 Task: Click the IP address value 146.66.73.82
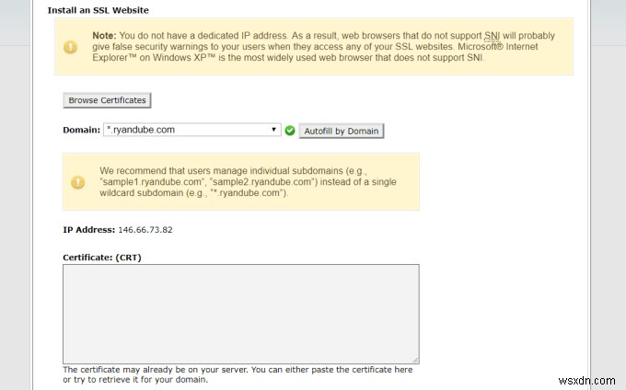click(x=145, y=229)
